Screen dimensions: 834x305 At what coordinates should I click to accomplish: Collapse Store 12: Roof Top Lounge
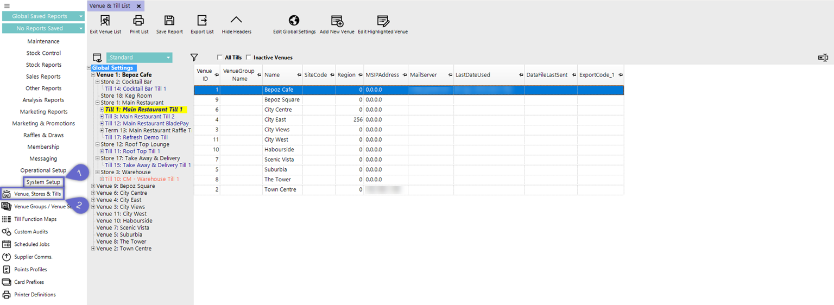(x=97, y=144)
